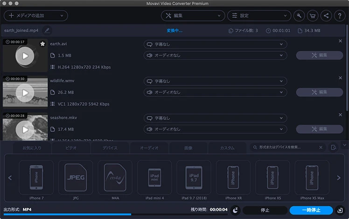Viewport: 349px width, 219px height.
Task: Remove wildlife.wmv with X icon
Action: coord(340,78)
